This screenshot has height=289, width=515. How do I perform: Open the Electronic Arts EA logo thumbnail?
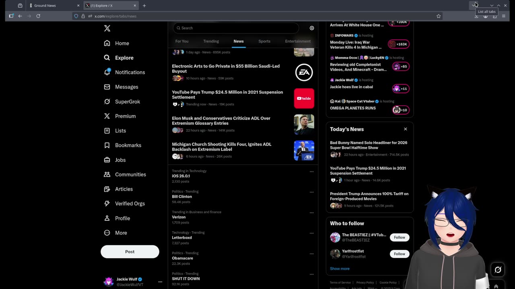304,72
